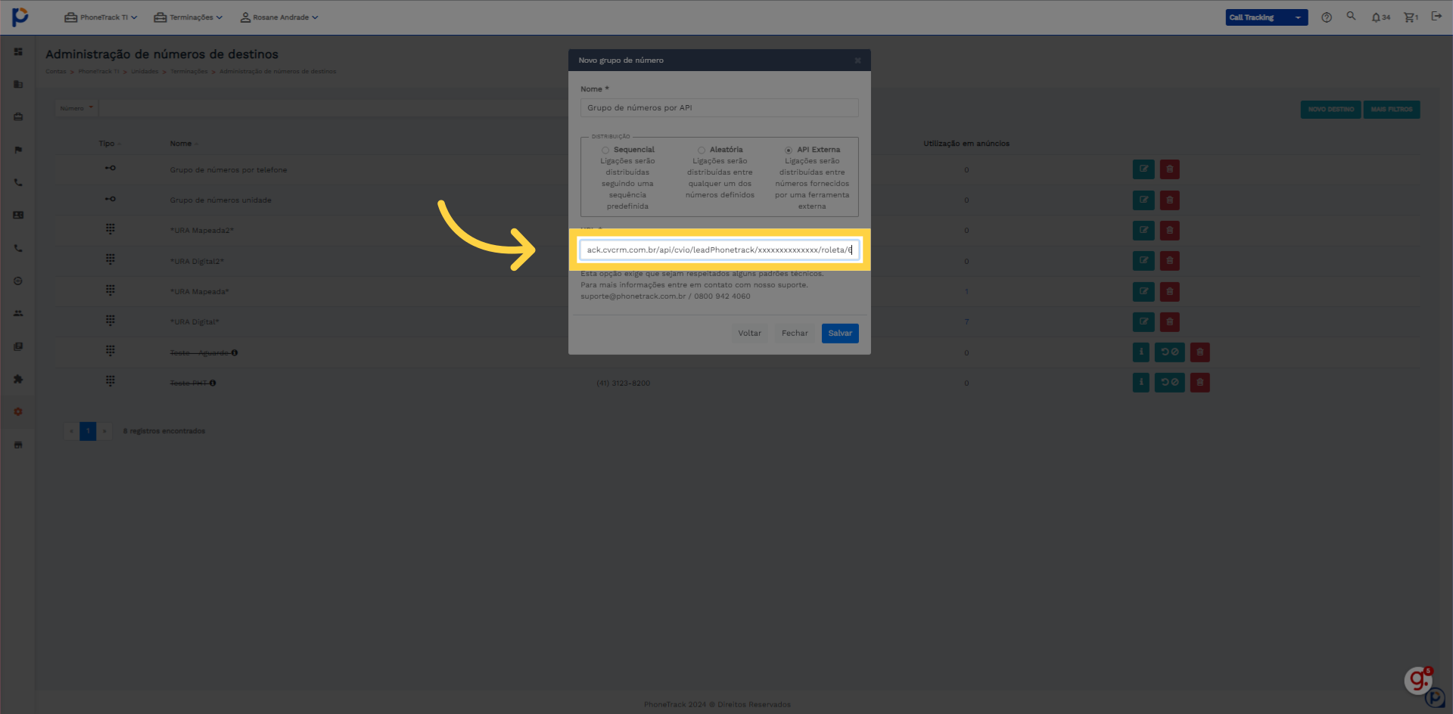The image size is (1453, 714).
Task: Go to the Terminações breadcrumb link
Action: (189, 72)
